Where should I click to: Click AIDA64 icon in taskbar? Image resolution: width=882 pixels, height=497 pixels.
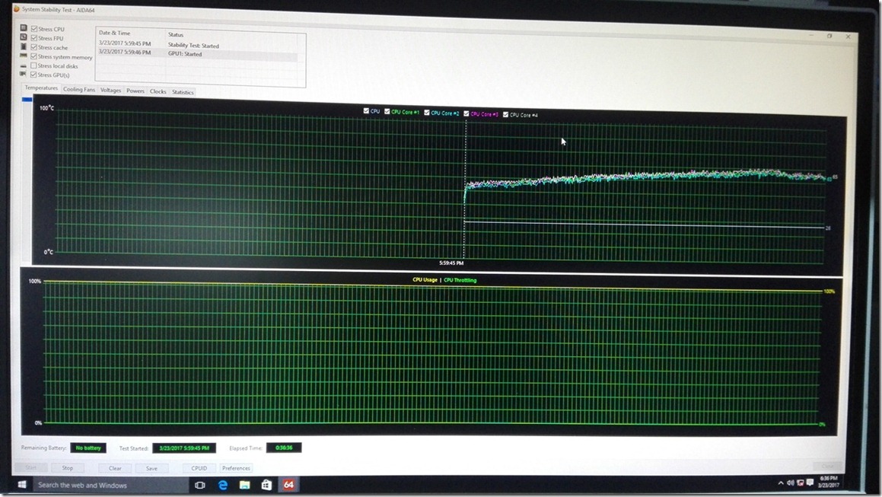pos(288,485)
